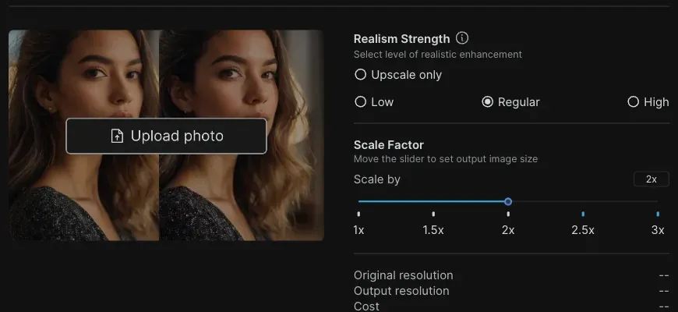Click the Scale Factor heading

point(389,144)
